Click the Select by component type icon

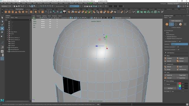click(35, 6)
